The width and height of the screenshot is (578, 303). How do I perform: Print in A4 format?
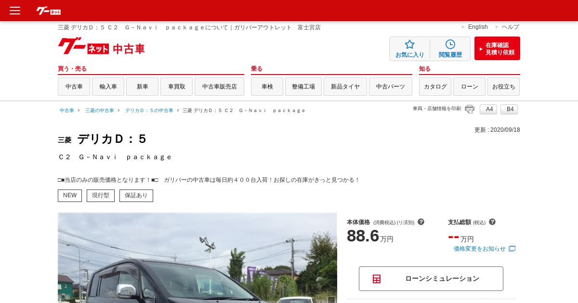click(488, 109)
